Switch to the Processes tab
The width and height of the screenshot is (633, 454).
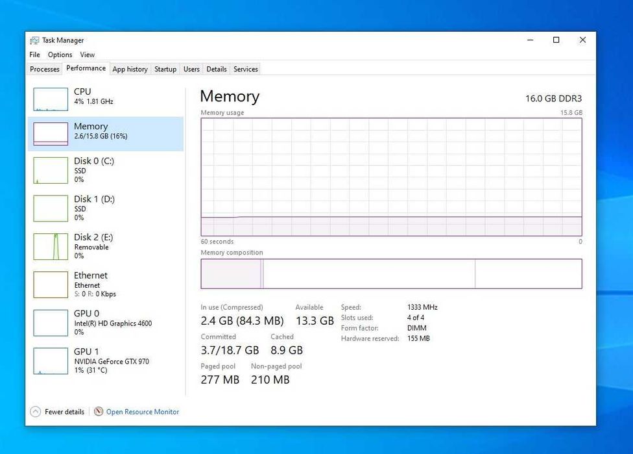pos(45,69)
